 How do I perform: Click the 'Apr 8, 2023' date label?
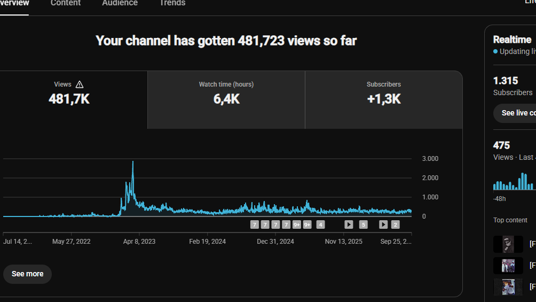point(139,242)
